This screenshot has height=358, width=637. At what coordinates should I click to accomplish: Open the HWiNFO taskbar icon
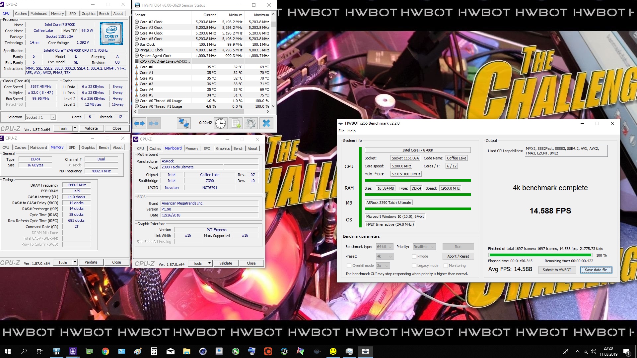[x=56, y=351]
